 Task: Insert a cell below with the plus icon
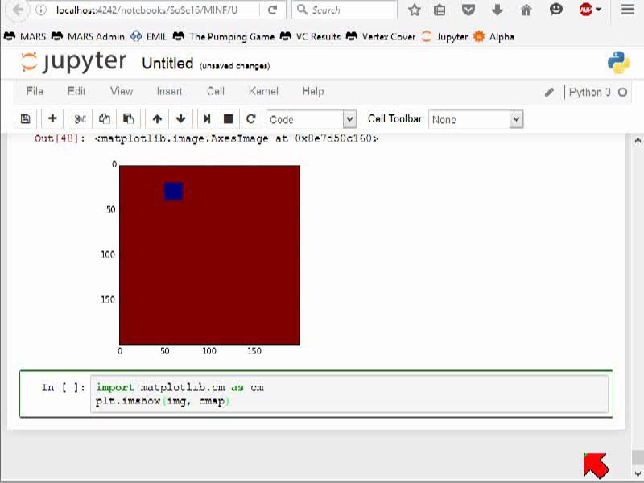52,118
